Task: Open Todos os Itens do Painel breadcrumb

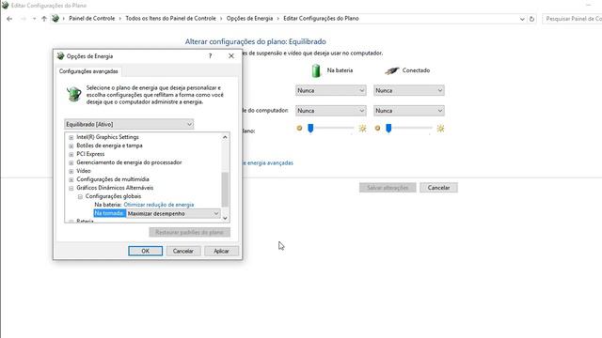Action: 170,19
